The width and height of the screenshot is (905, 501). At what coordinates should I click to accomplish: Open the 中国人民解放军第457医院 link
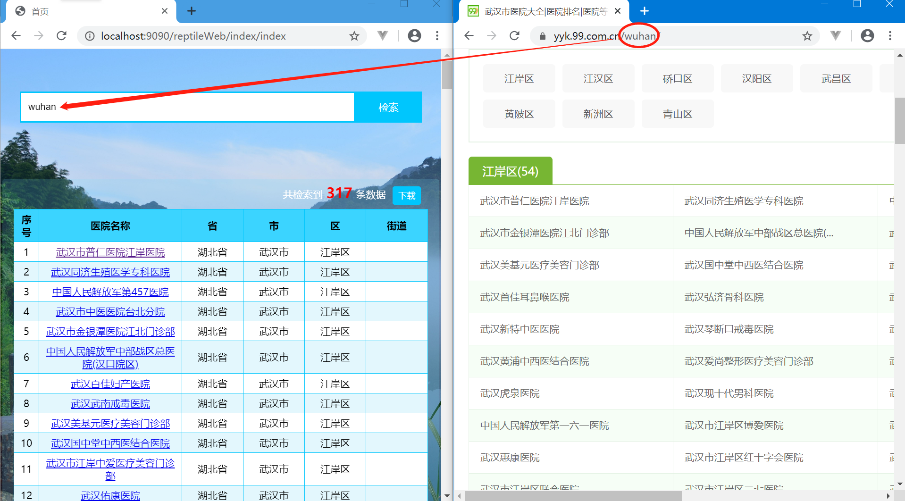[x=110, y=292]
